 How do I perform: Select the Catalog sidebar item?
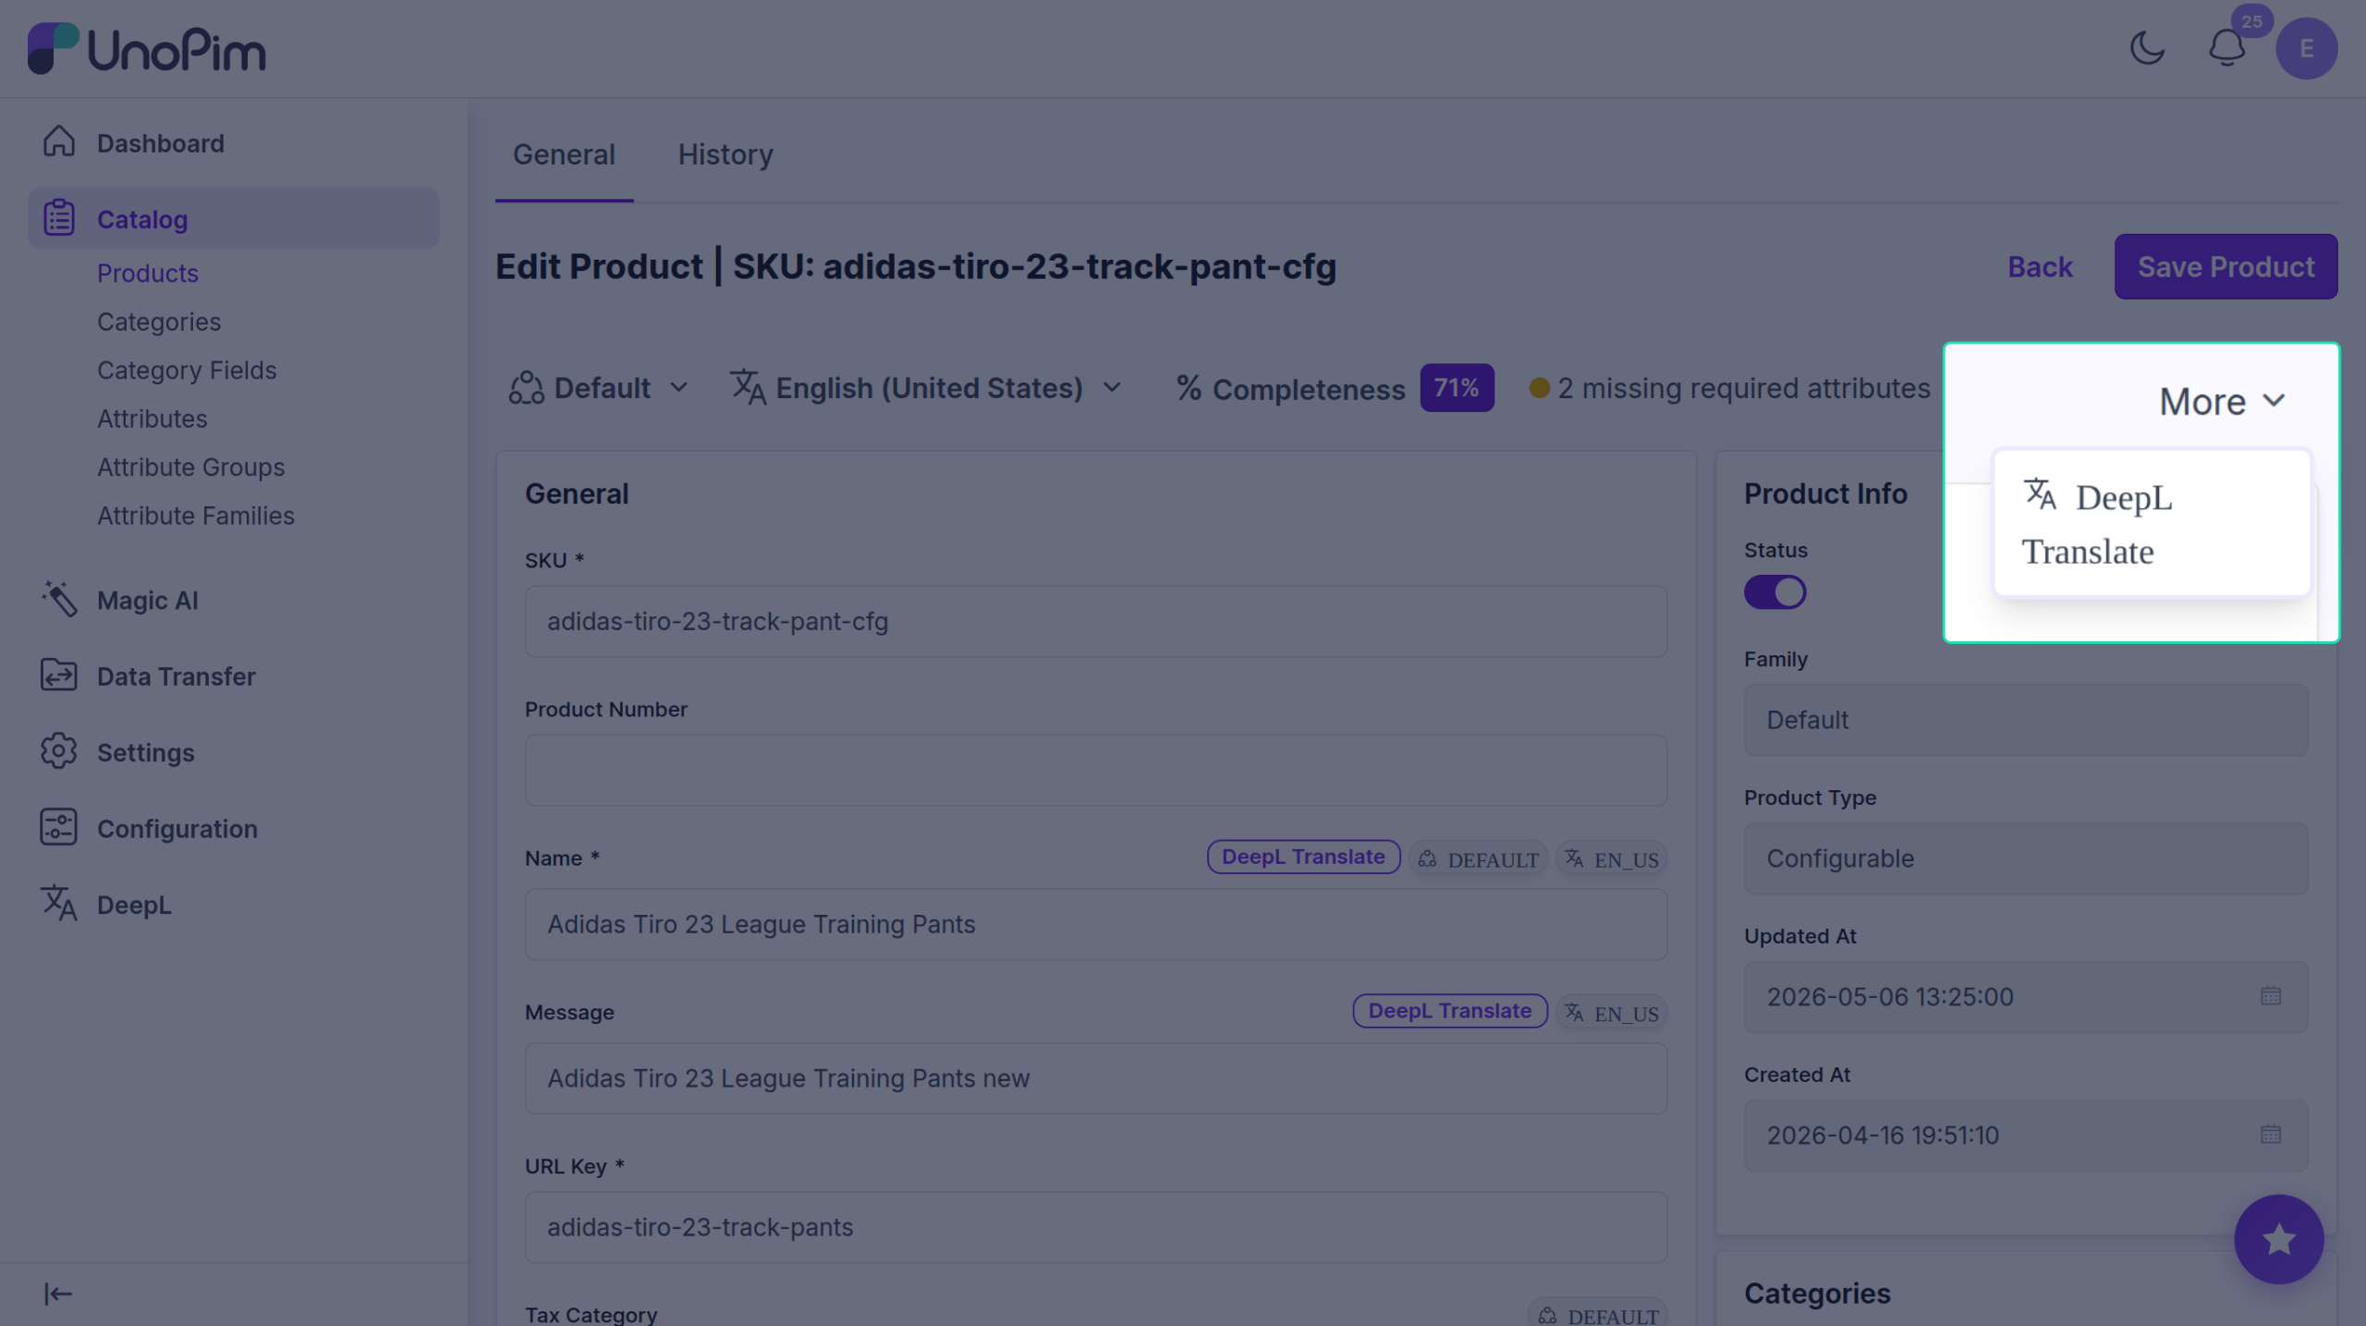coord(233,219)
